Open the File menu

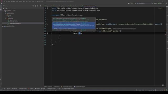[x=4, y=1]
